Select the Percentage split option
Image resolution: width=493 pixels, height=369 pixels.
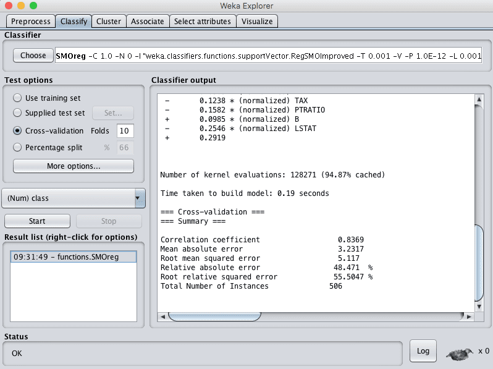click(x=17, y=147)
